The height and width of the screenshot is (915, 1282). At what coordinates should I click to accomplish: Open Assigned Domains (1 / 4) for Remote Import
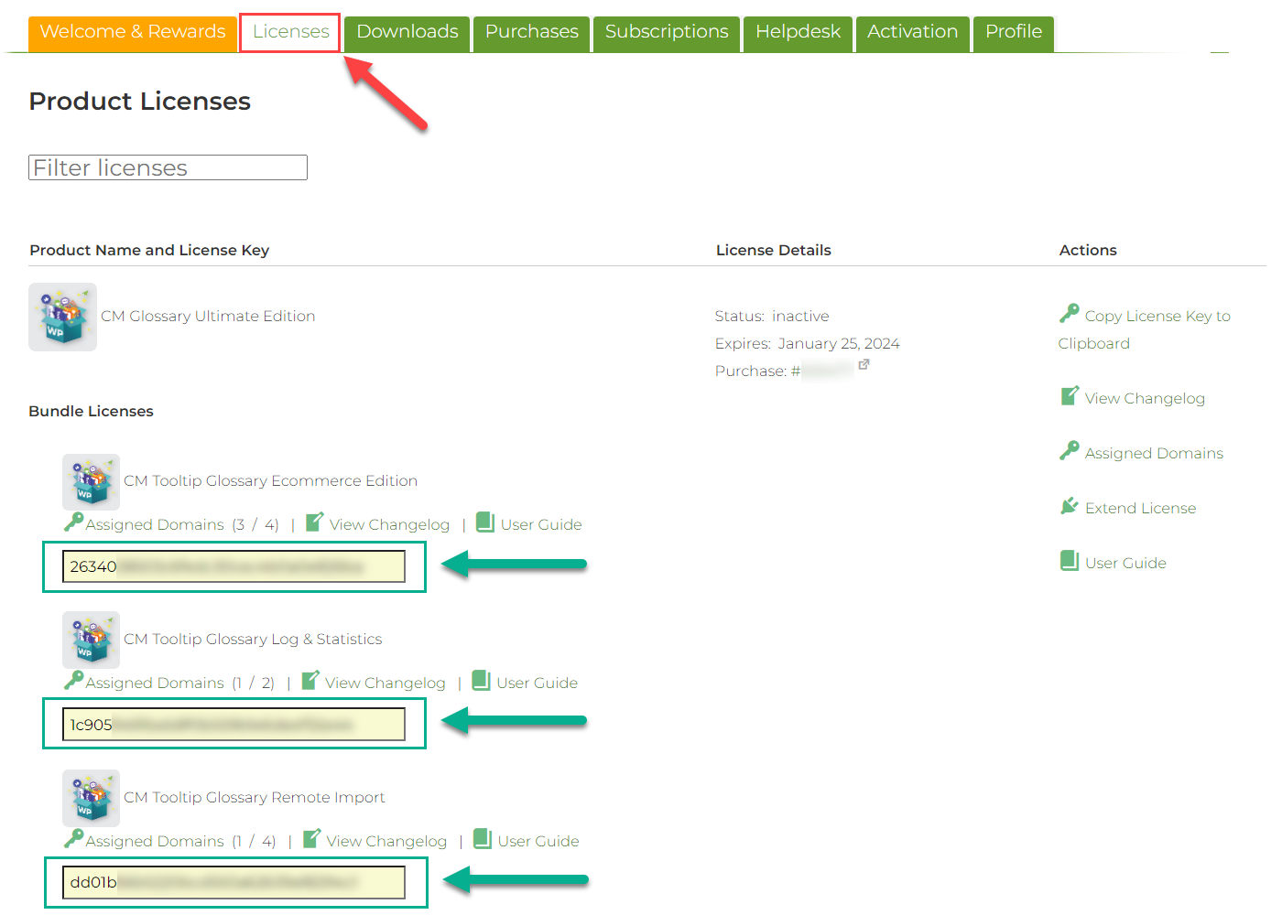[x=180, y=842]
